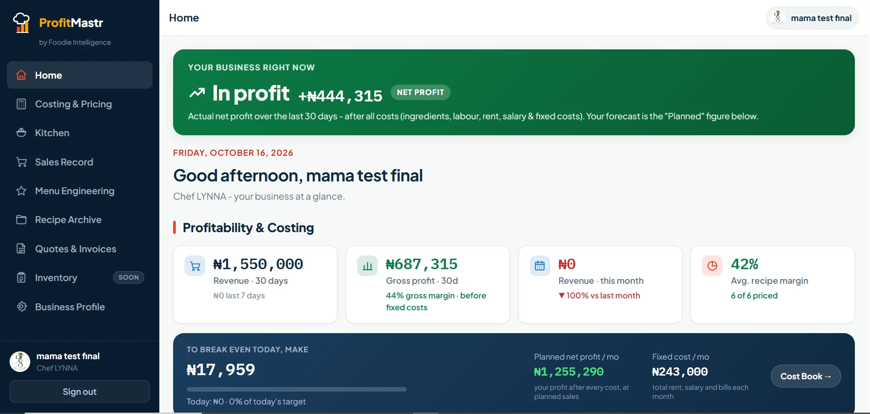Click the '100% vs last month' text
Screen dimensions: 870x414
(x=603, y=296)
